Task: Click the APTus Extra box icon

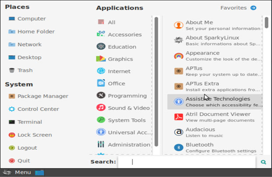Action: (179, 87)
